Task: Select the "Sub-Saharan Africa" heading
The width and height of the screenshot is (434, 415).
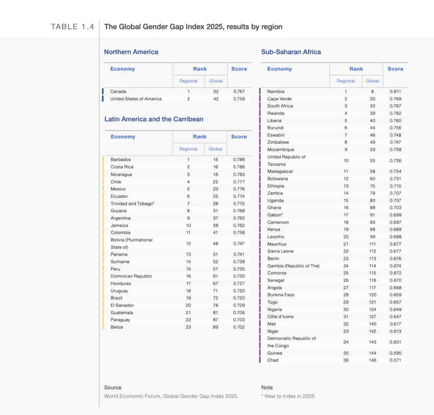Action: (291, 52)
